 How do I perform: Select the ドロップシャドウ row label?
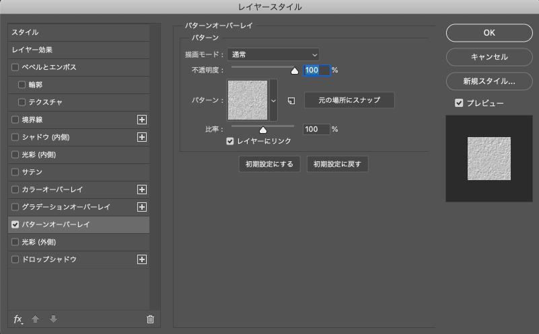pyautogui.click(x=49, y=259)
